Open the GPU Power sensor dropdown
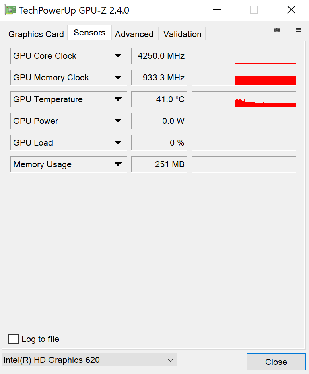 [x=118, y=121]
